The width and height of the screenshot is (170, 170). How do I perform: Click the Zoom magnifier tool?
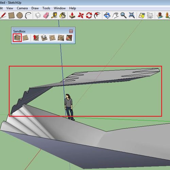tap(123, 15)
